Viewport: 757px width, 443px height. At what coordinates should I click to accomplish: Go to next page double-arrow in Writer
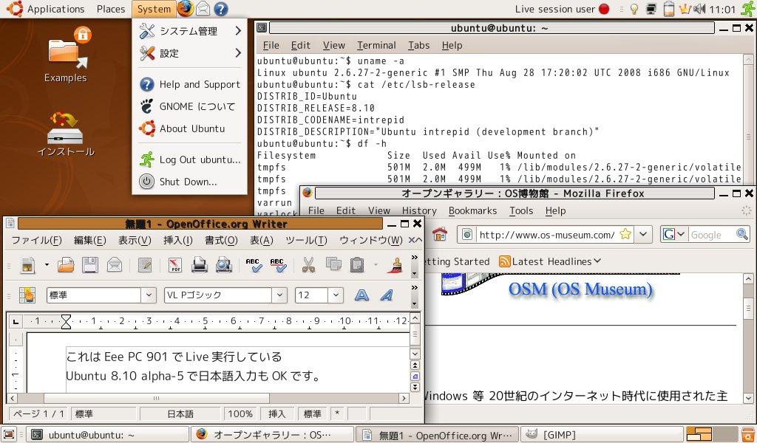click(415, 387)
